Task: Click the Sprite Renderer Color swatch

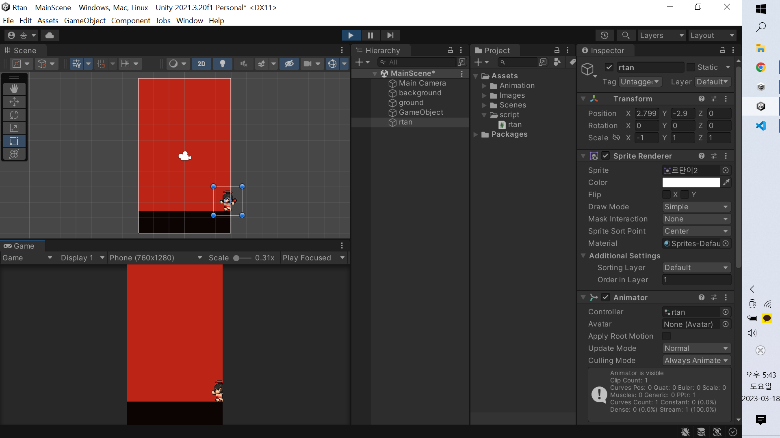Action: coord(691,182)
